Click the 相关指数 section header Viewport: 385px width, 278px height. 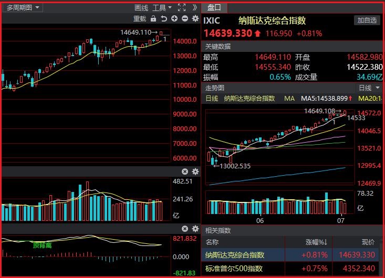click(x=218, y=230)
